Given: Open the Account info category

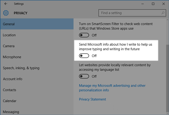Looking at the screenshot, I should (37, 79).
